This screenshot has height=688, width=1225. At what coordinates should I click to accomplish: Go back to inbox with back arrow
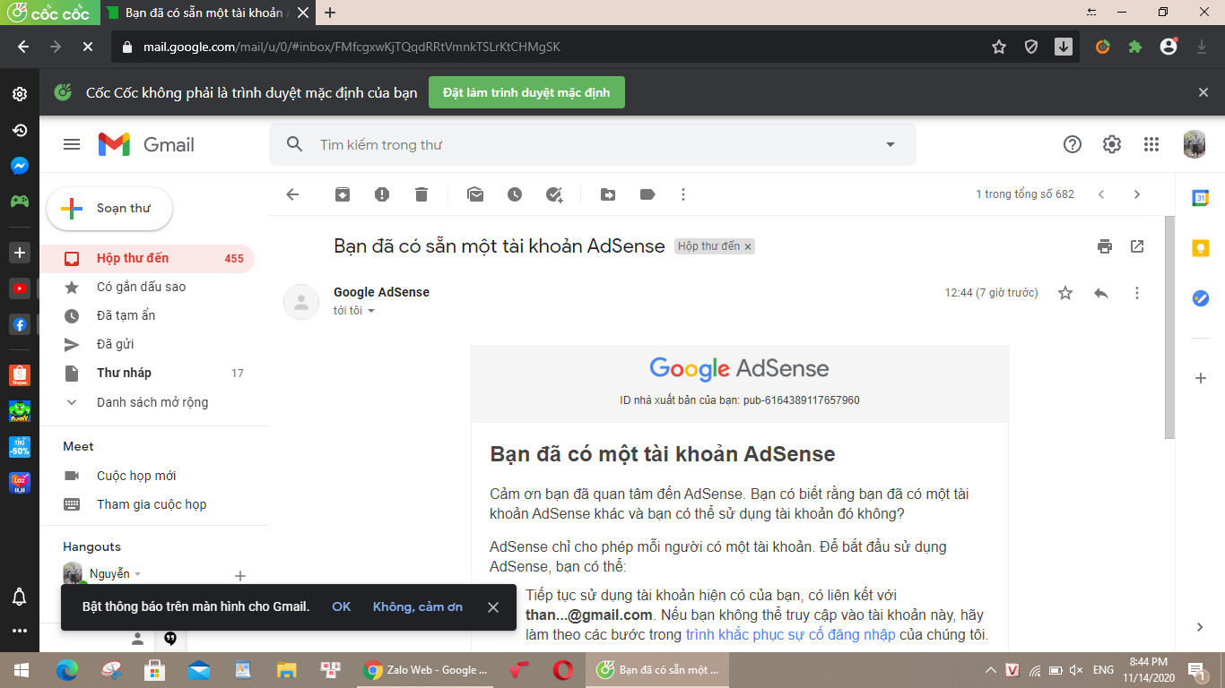click(292, 194)
